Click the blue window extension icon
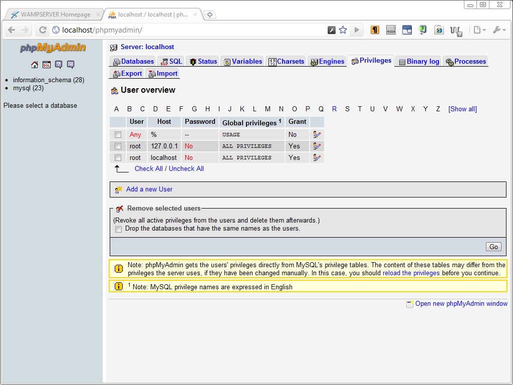Screen dimensions: 513x385 coord(407,30)
